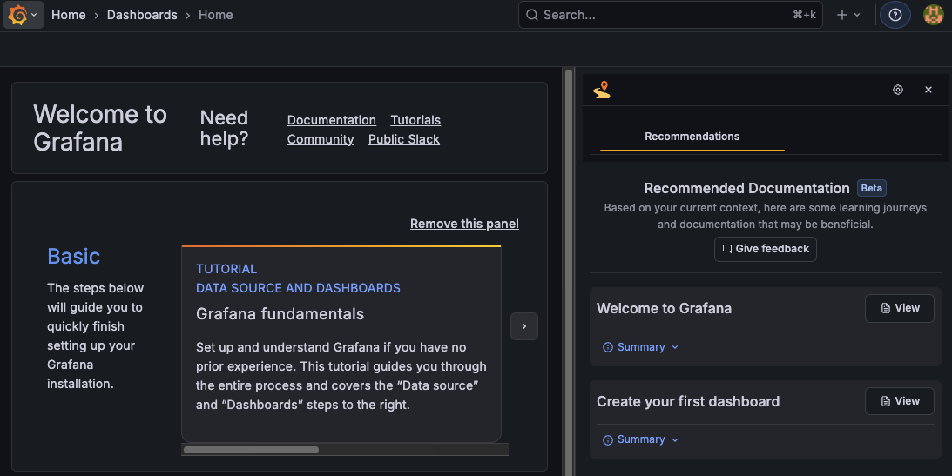The image size is (952, 476).
Task: Click the next arrow beside tutorial card
Action: [x=524, y=326]
